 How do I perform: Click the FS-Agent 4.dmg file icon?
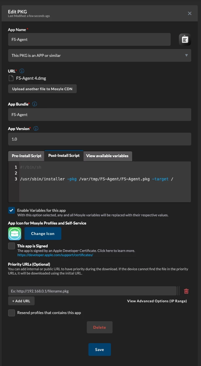pyautogui.click(x=11, y=78)
